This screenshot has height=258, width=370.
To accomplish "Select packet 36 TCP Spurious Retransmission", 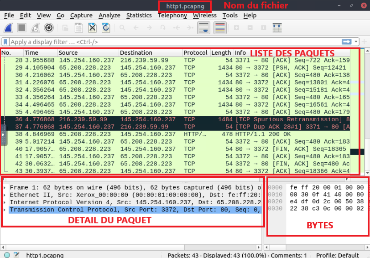I will click(x=175, y=119).
